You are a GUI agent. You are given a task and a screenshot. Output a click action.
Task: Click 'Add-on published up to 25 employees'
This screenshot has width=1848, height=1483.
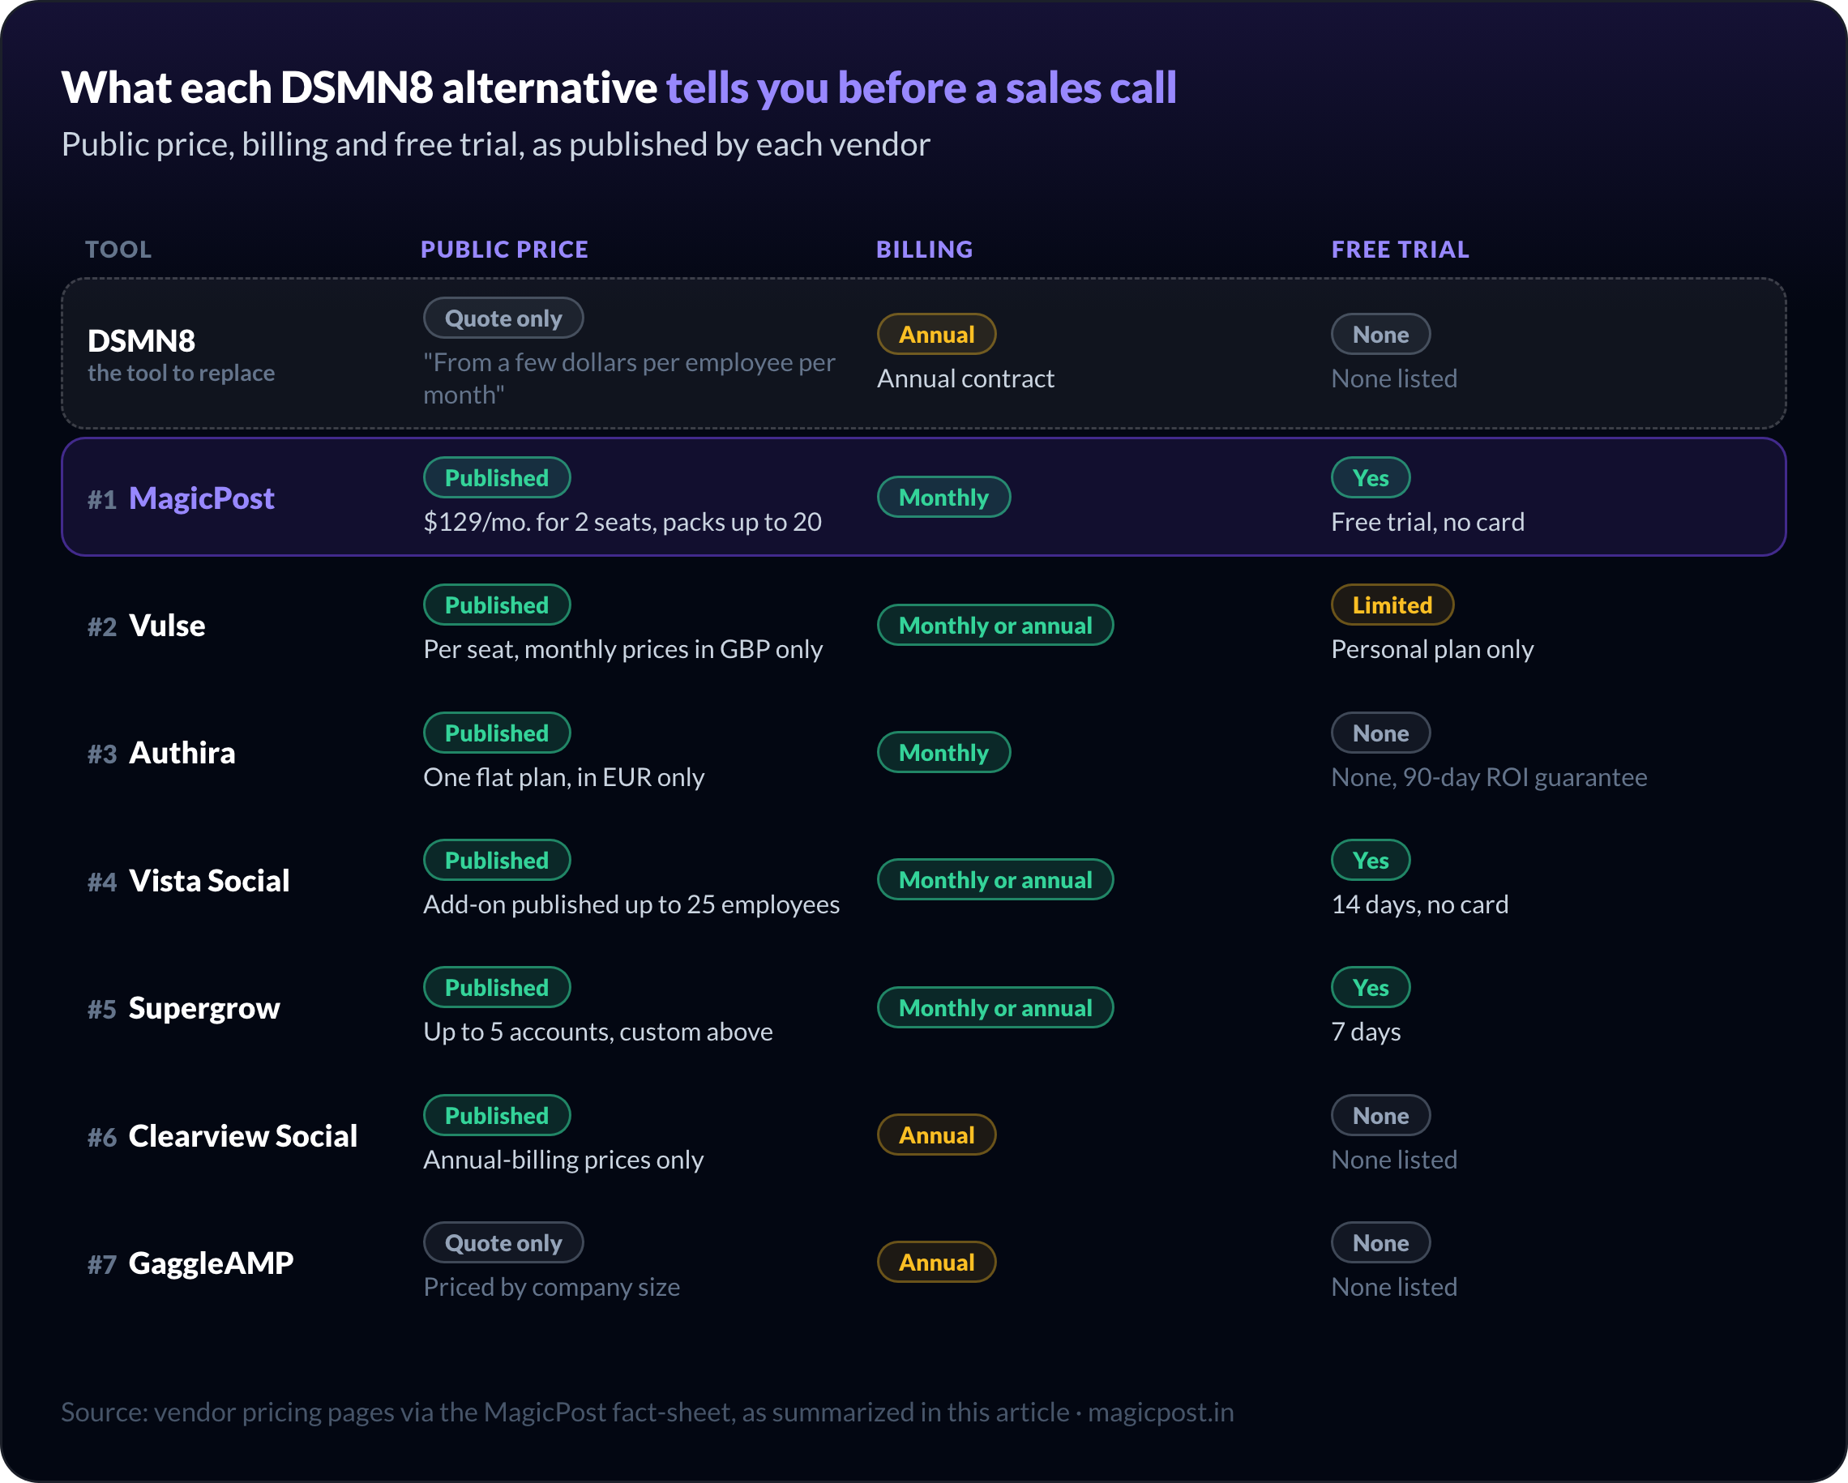click(631, 904)
